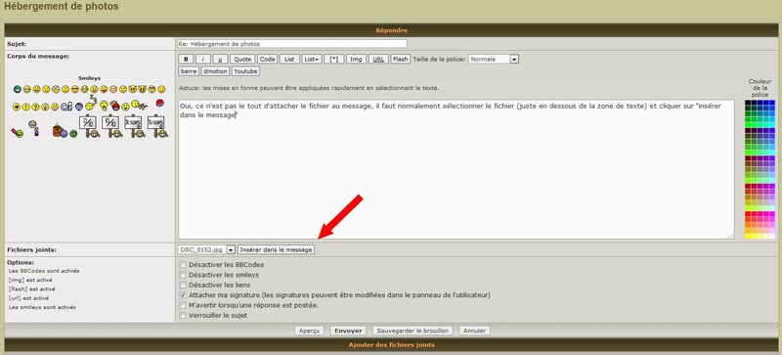Insert the last sign-holding smiley on the right

(157, 126)
